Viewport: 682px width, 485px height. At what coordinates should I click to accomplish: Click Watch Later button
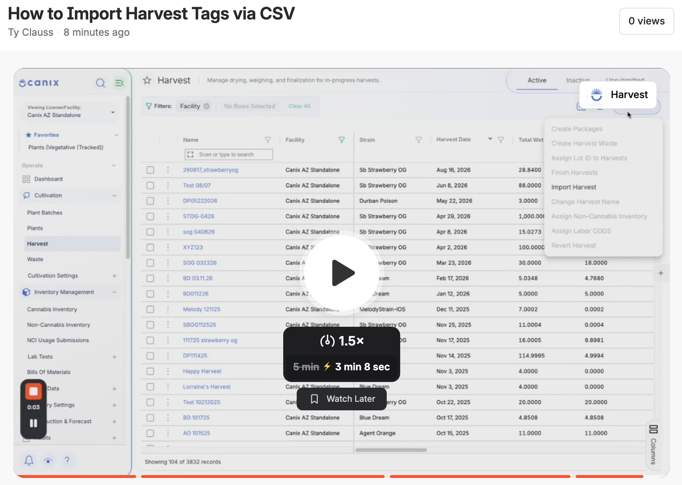pyautogui.click(x=342, y=399)
